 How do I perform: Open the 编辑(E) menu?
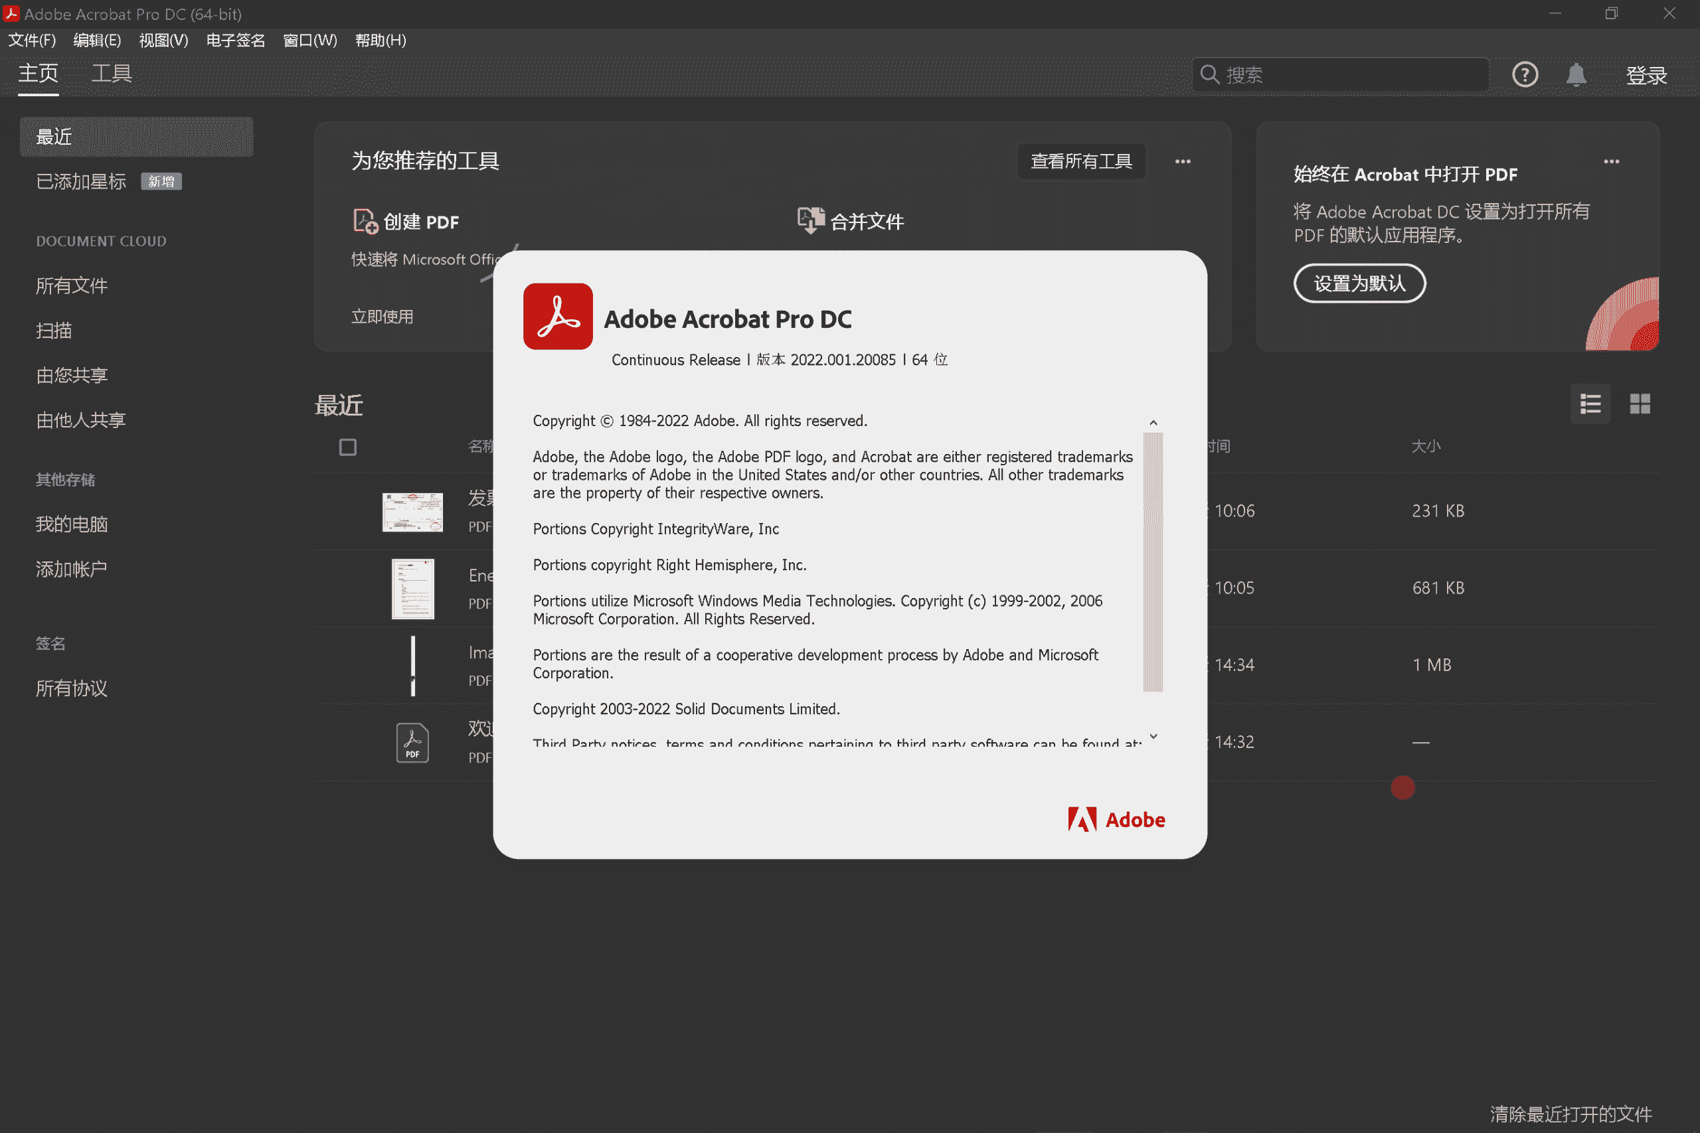(x=97, y=40)
